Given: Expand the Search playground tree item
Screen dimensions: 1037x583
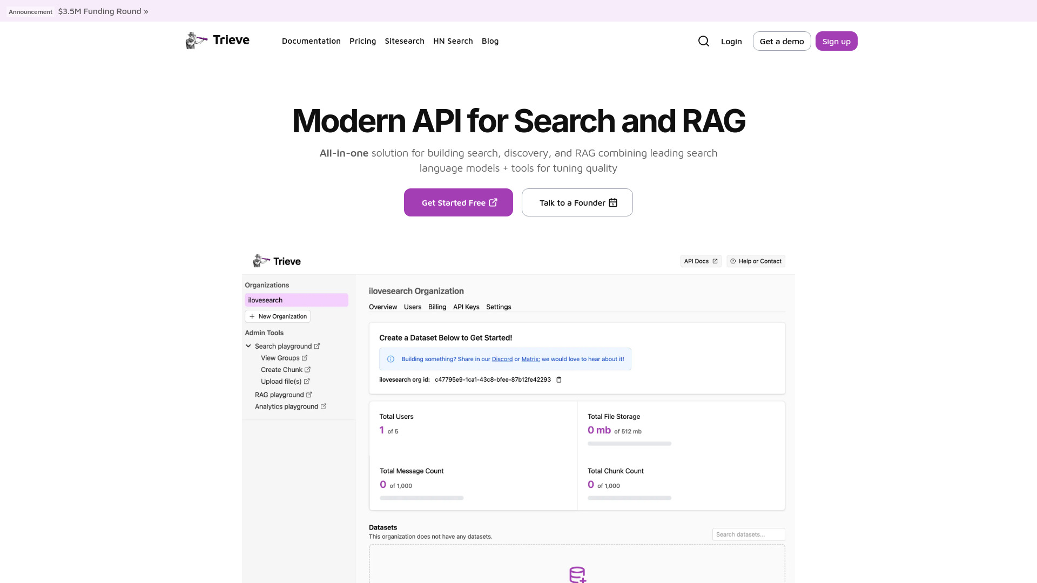Looking at the screenshot, I should tap(248, 346).
